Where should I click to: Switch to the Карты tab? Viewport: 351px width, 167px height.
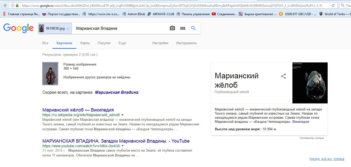pos(85,43)
